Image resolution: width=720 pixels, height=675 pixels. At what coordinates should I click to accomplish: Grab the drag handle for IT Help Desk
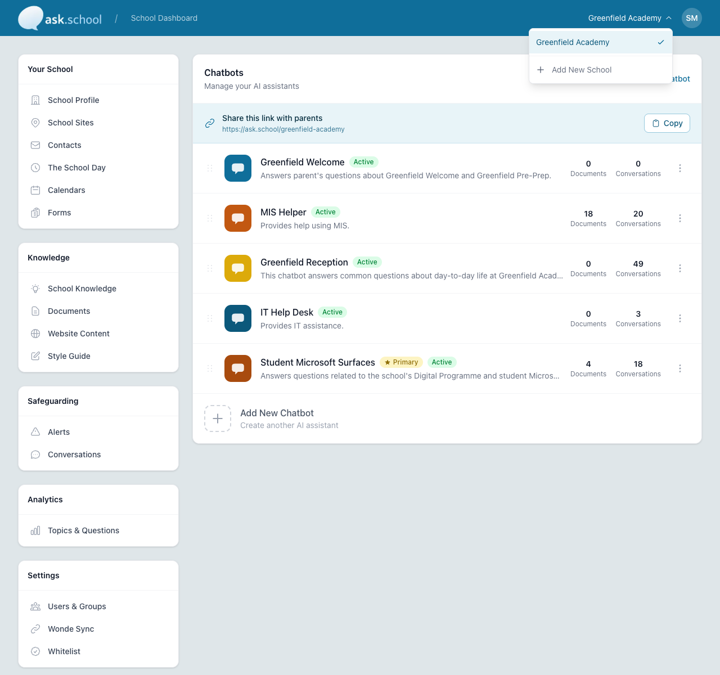[x=210, y=318]
